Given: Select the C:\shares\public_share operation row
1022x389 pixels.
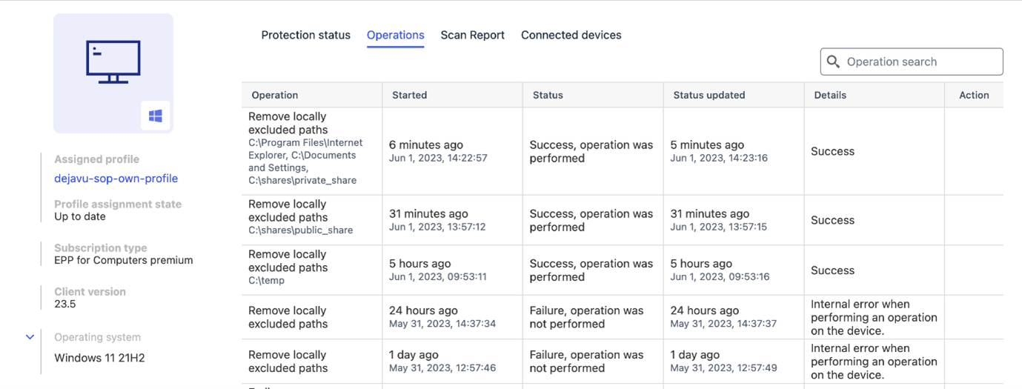Looking at the screenshot, I should (623, 220).
